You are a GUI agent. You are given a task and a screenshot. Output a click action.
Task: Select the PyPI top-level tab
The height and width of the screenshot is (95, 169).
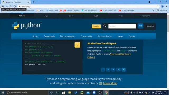pyautogui.click(x=96, y=16)
